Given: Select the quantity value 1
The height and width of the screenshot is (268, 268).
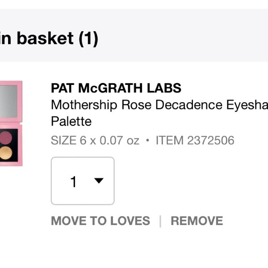Looking at the screenshot, I should coord(73,181).
